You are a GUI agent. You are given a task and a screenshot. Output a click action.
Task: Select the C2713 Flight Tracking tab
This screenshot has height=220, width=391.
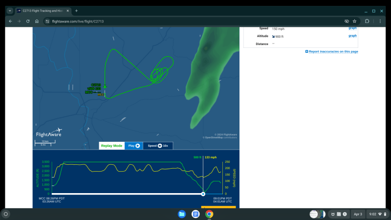[43, 11]
